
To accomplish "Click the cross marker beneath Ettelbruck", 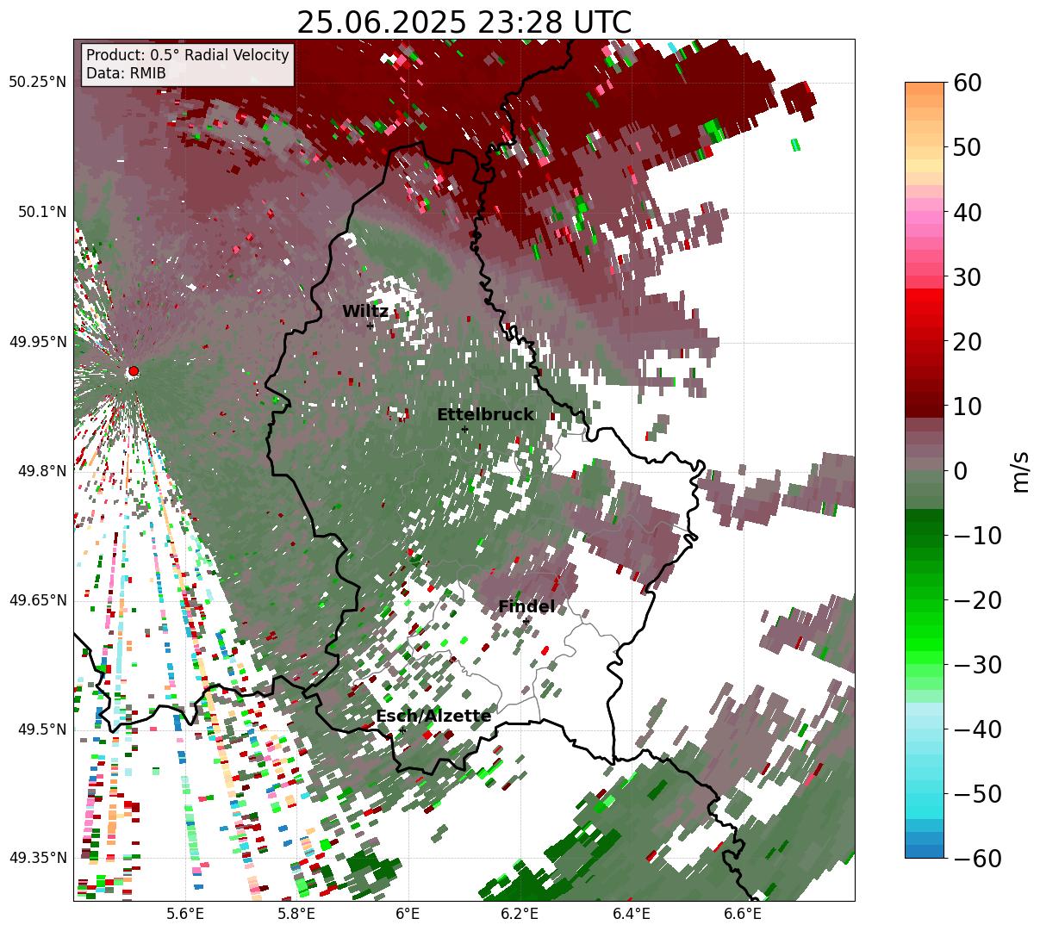I will (x=464, y=429).
